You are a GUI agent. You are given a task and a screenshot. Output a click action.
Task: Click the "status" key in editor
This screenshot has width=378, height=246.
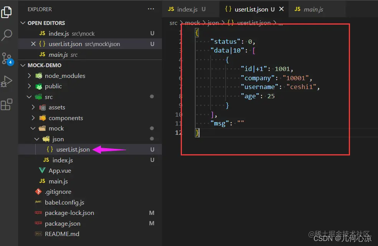[x=225, y=41]
